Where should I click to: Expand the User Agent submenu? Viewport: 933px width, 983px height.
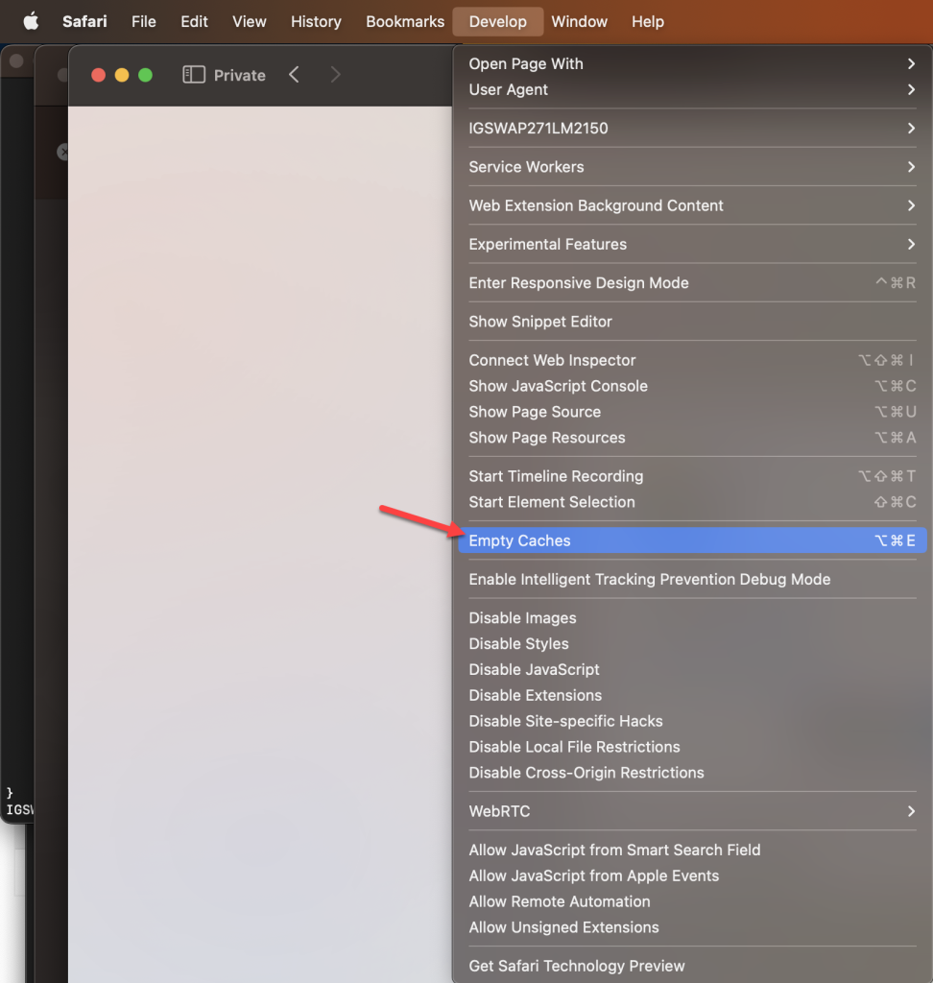692,89
